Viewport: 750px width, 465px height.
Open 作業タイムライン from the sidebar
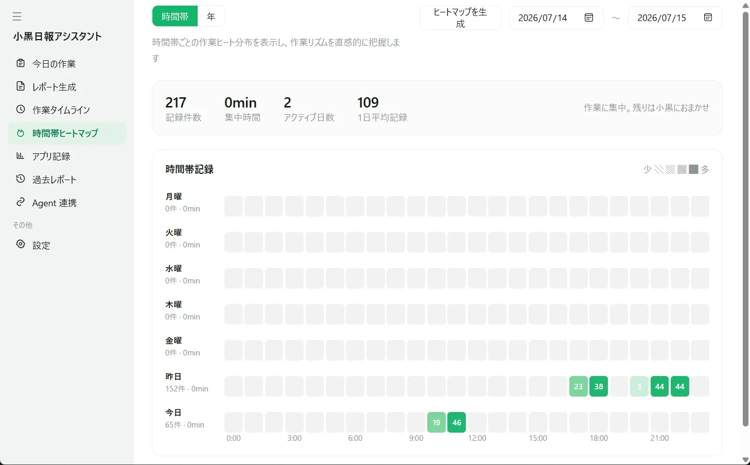[x=67, y=110]
